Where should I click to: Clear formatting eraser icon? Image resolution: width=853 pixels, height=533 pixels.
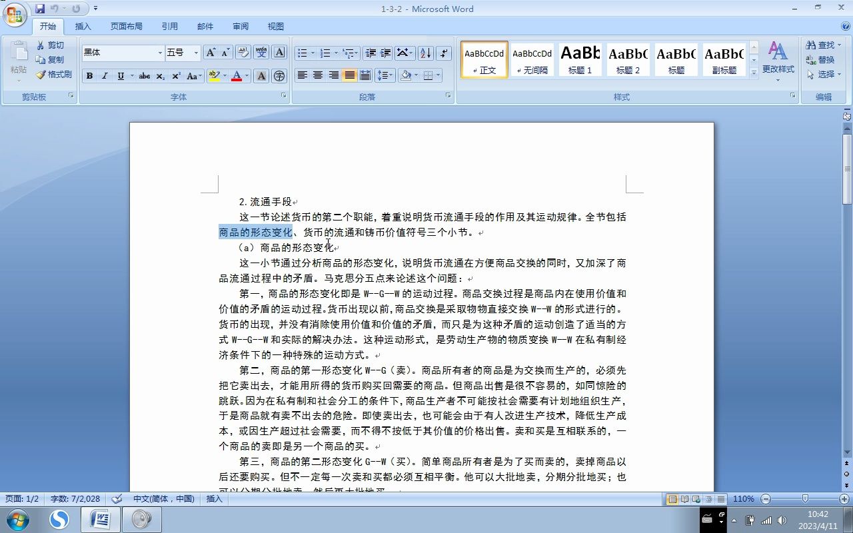(x=243, y=53)
